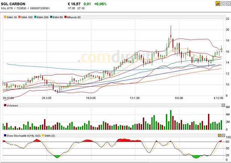Toggle the EMA 200 legend entry
This screenshot has height=163, width=231.
click(x=41, y=17)
